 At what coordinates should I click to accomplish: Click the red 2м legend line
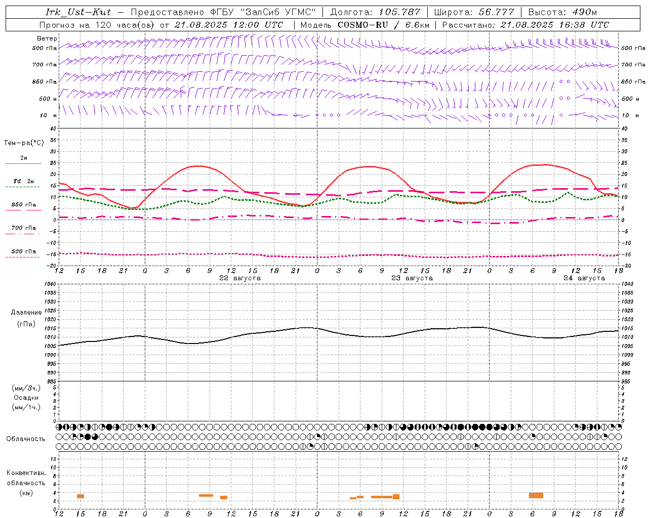pyautogui.click(x=23, y=163)
